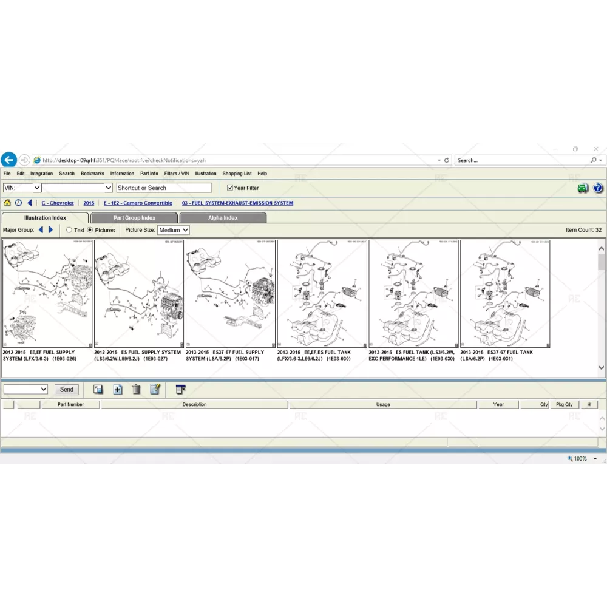
Task: Click the Home house icon in breadcrumb
Action: click(7, 203)
